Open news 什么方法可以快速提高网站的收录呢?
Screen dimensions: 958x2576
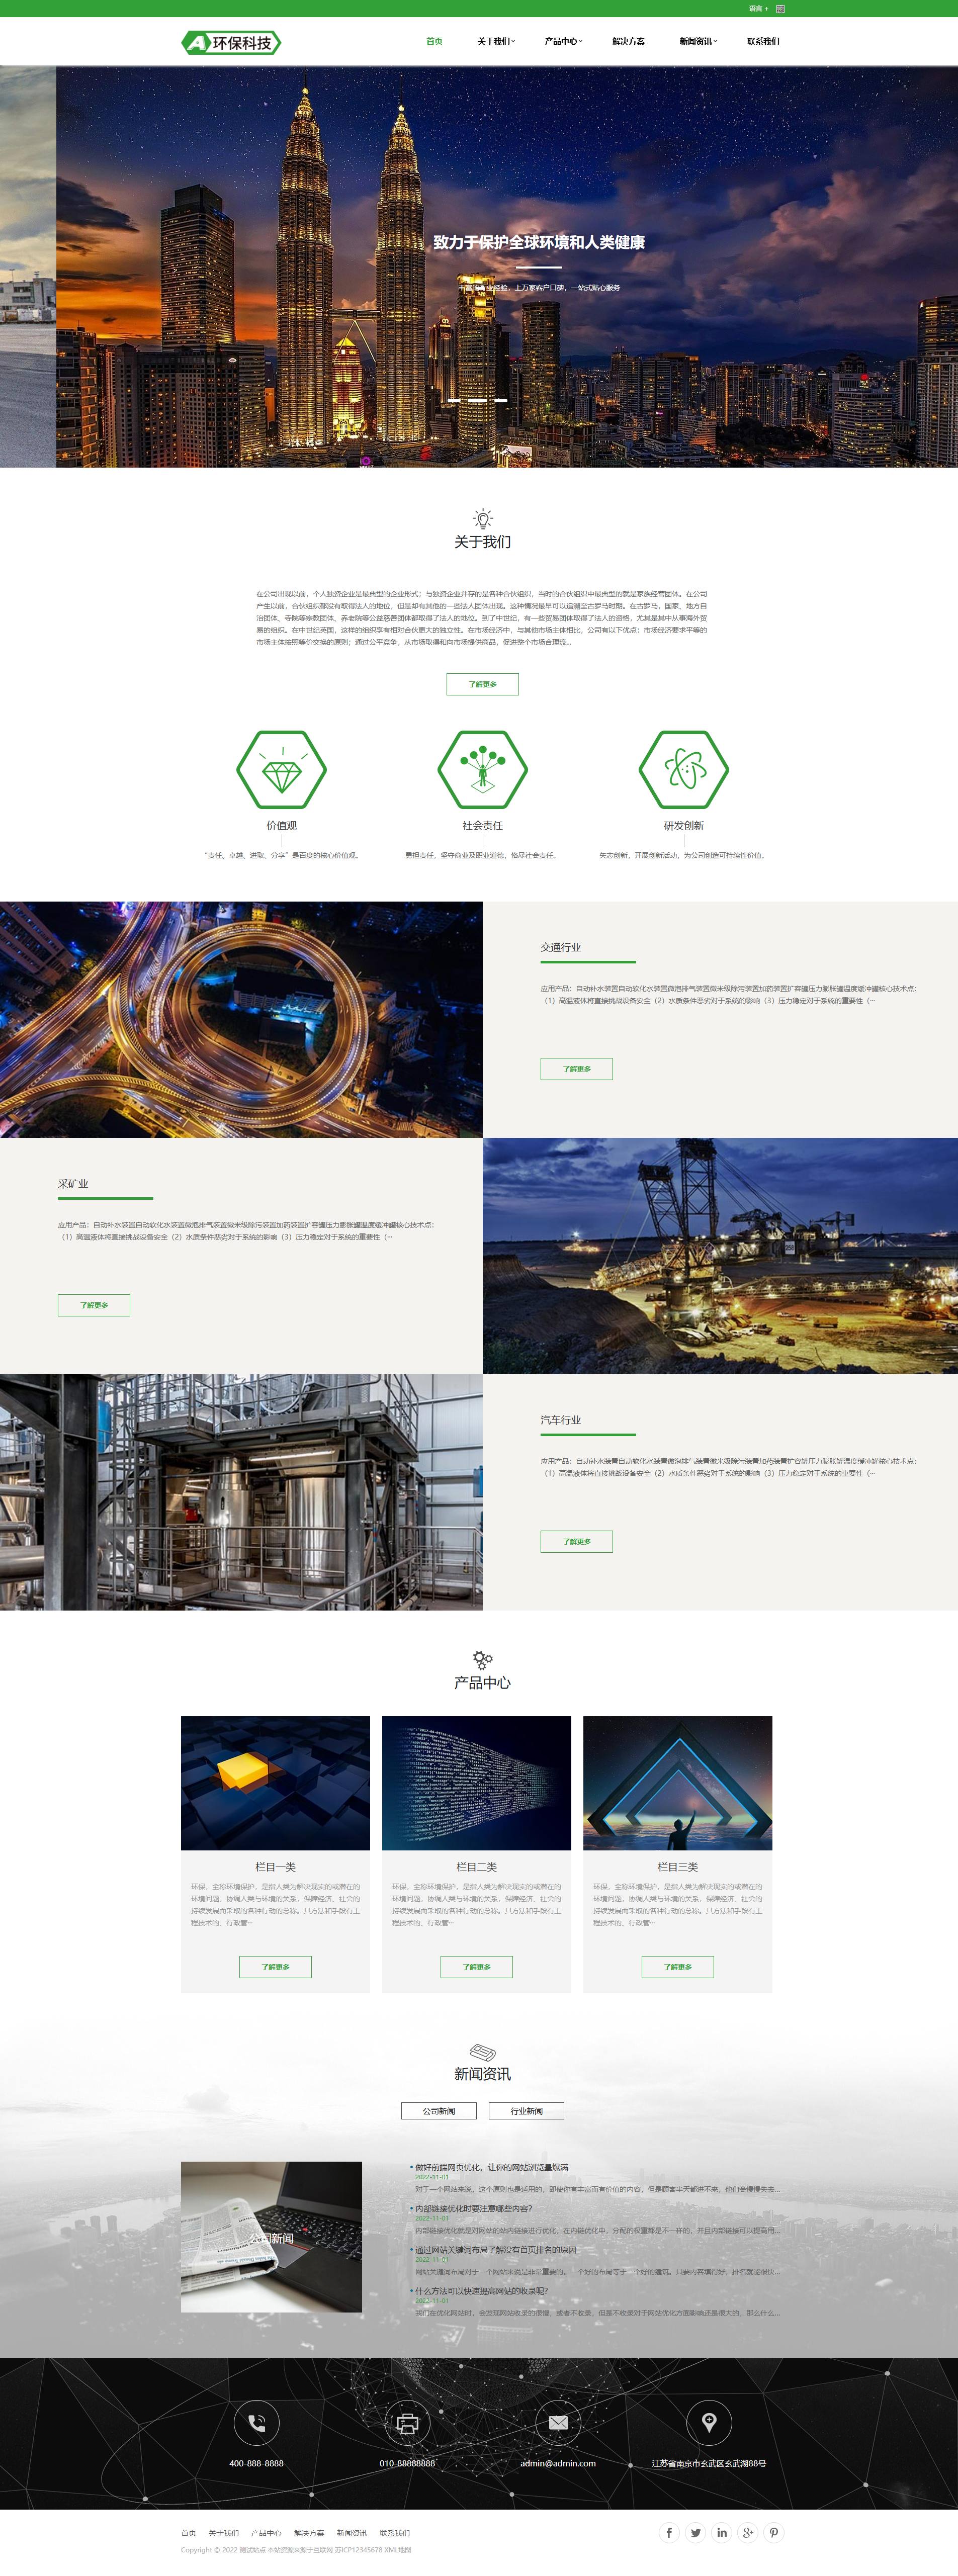[x=481, y=2291]
